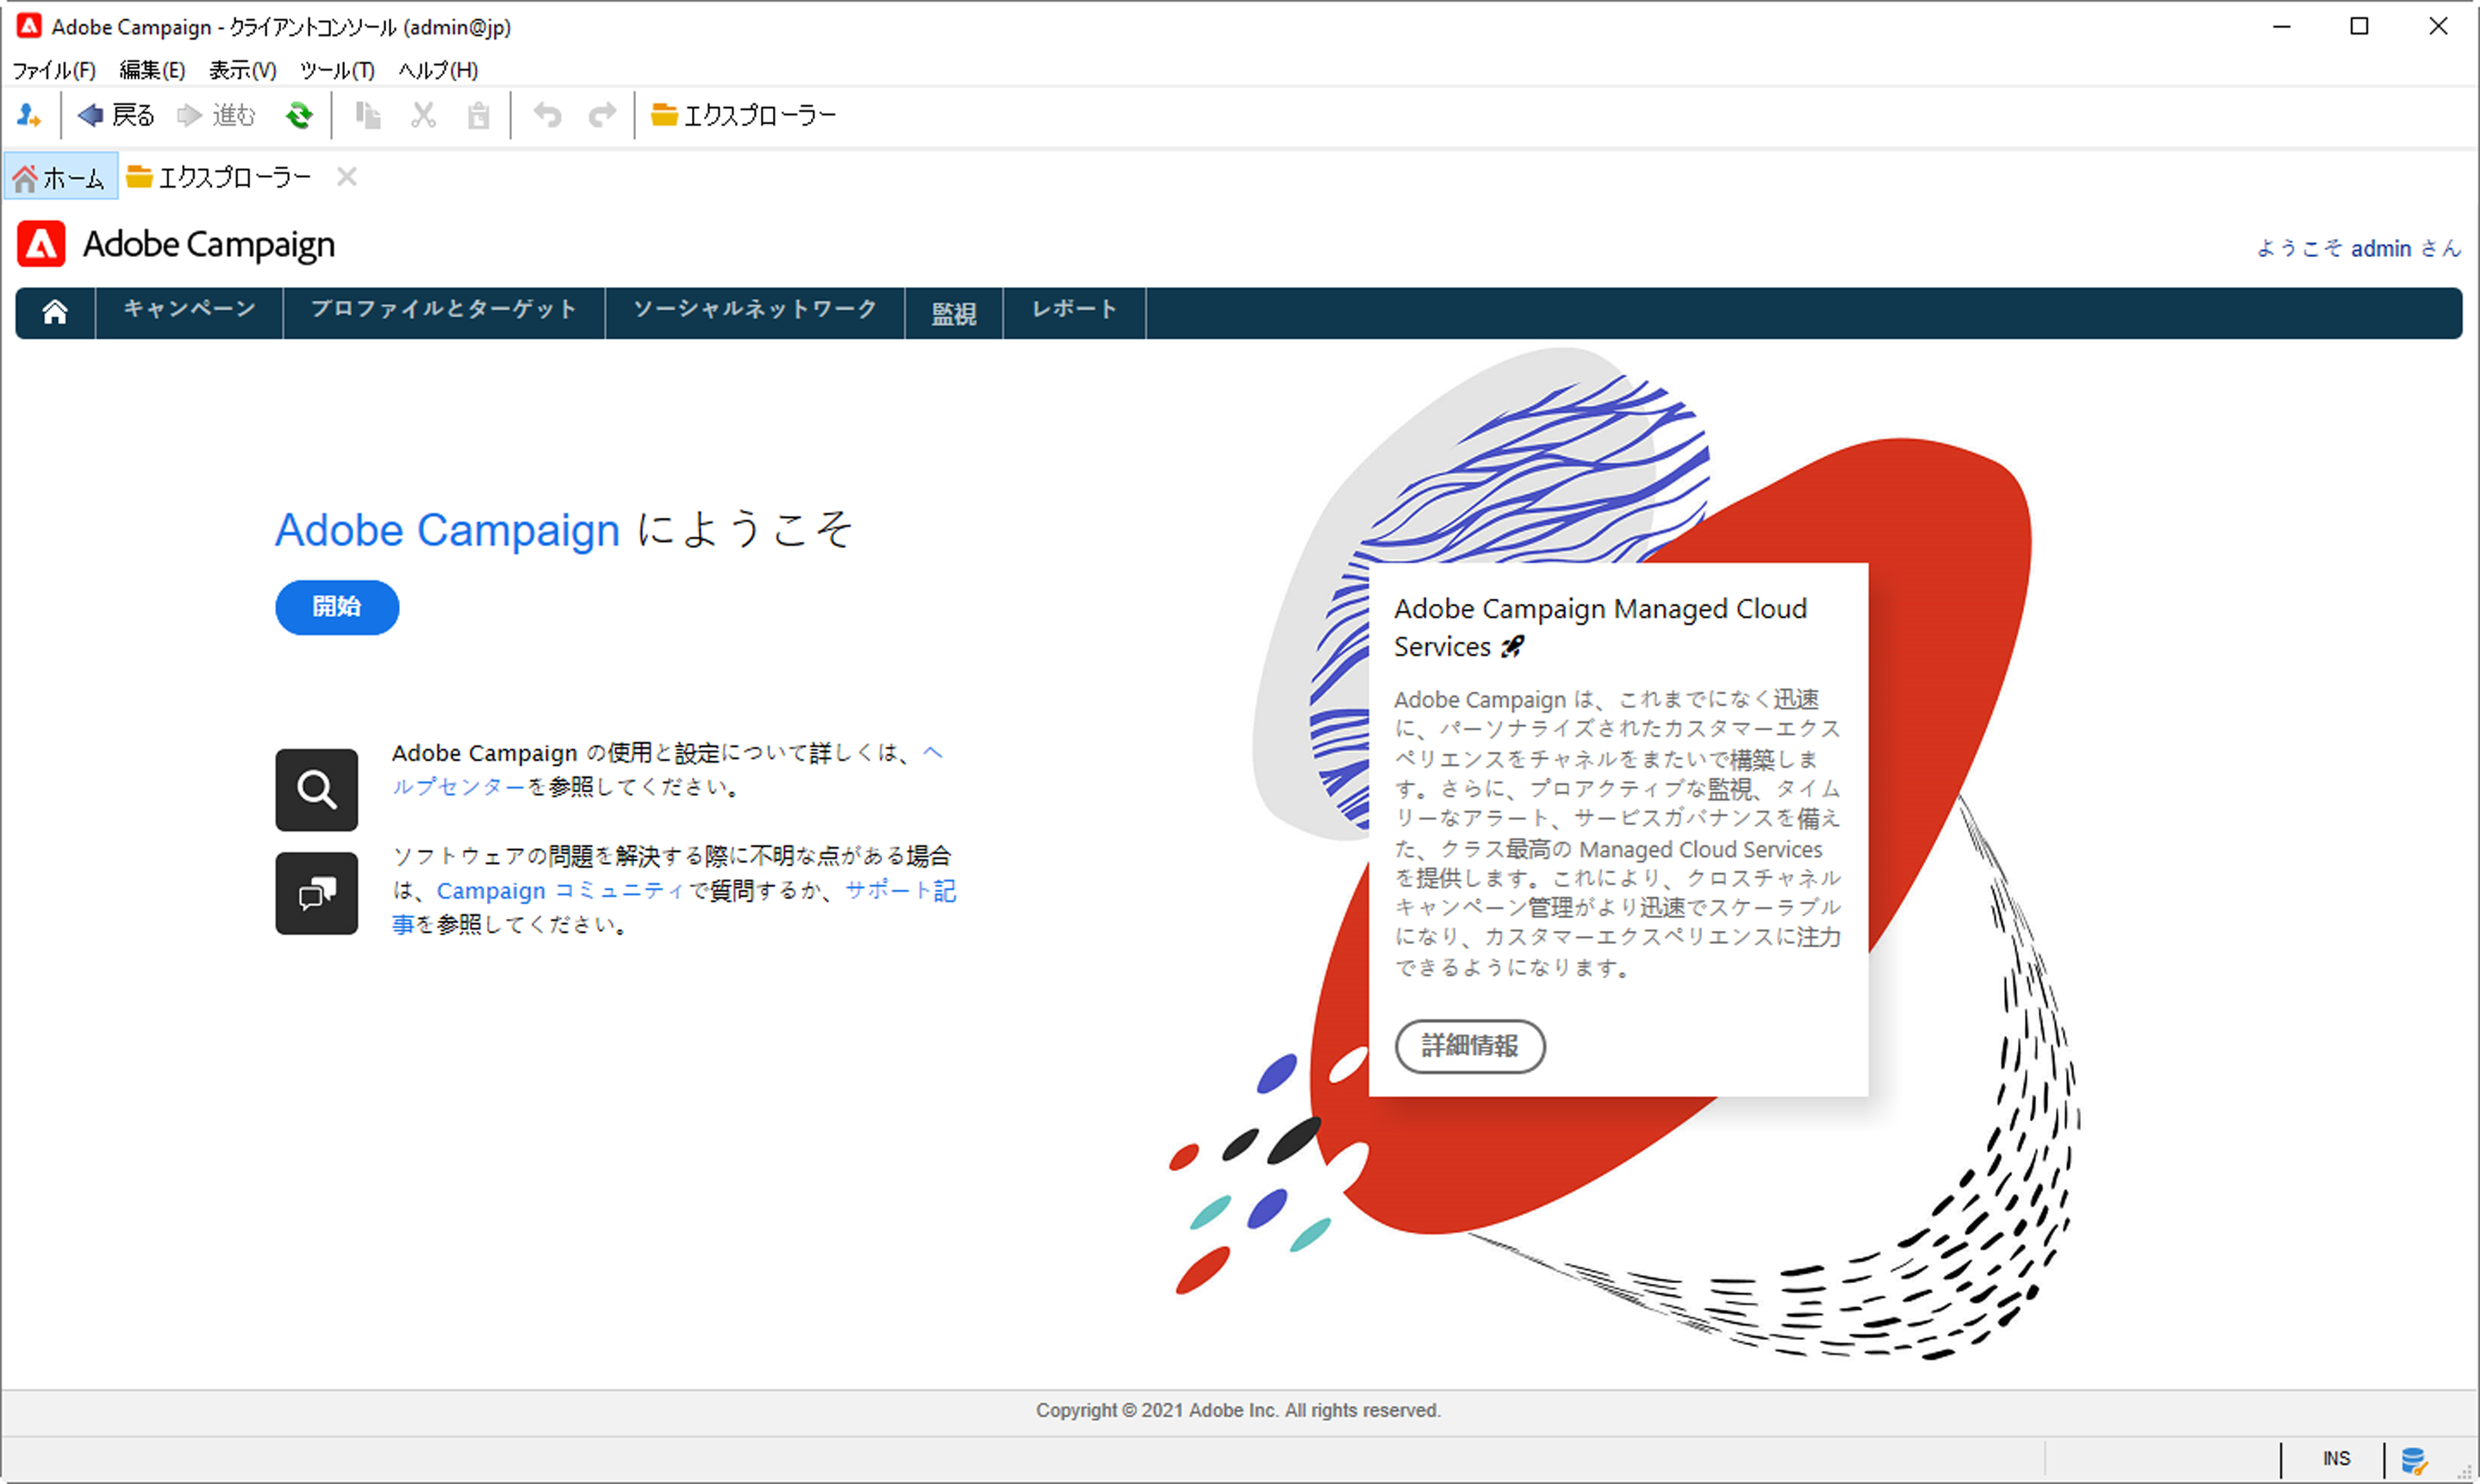Click the ようこそ admin さん link

[x=2358, y=248]
